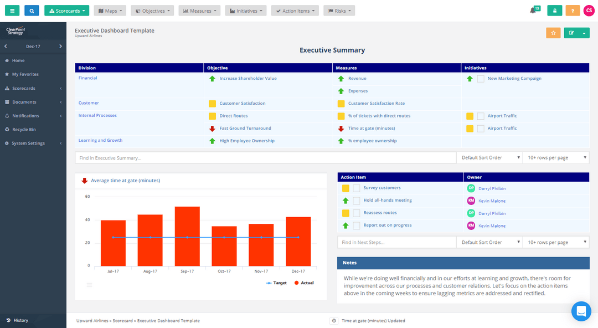Click Upward Airlines in the breadcrumb
The width and height of the screenshot is (598, 328).
(92, 320)
